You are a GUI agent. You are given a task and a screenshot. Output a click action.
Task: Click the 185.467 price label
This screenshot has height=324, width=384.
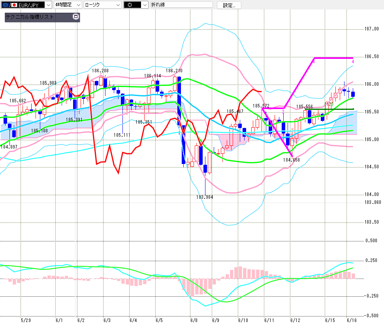point(235,111)
